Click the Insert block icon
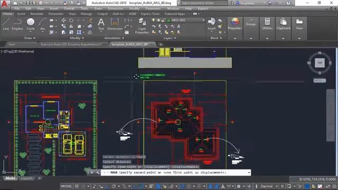338x190 pixels. tap(211, 24)
